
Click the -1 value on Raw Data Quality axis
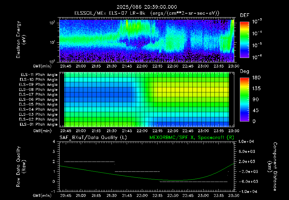[53, 192]
